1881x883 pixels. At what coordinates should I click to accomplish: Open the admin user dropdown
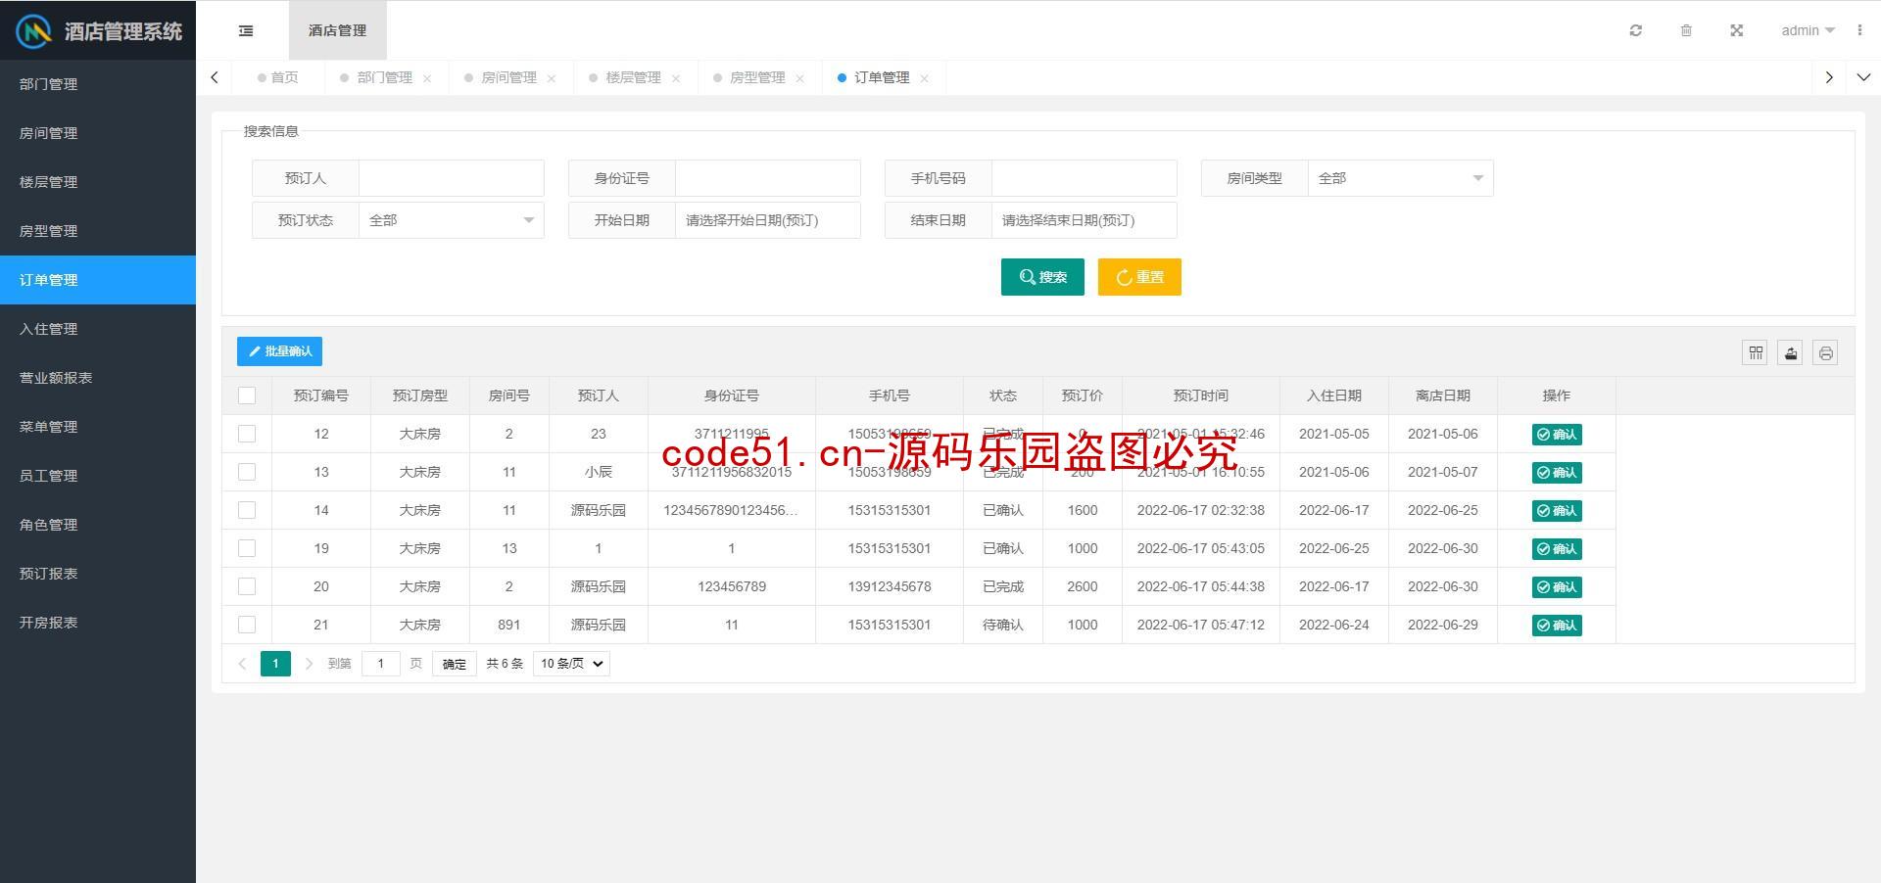(x=1808, y=30)
